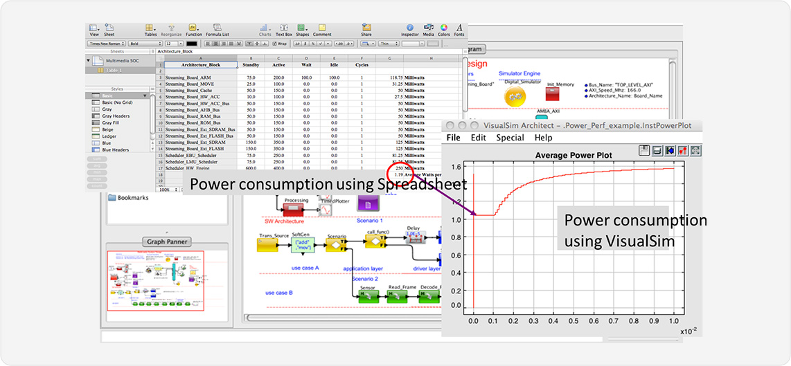Click the print icon in plot window

point(657,149)
